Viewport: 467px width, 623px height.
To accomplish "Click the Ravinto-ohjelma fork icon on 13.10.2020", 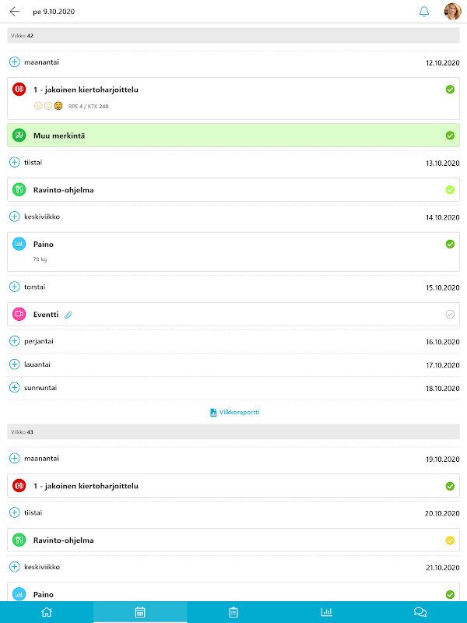I will click(x=19, y=190).
